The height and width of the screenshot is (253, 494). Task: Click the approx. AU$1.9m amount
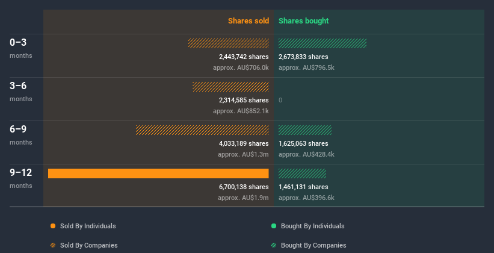click(x=243, y=198)
